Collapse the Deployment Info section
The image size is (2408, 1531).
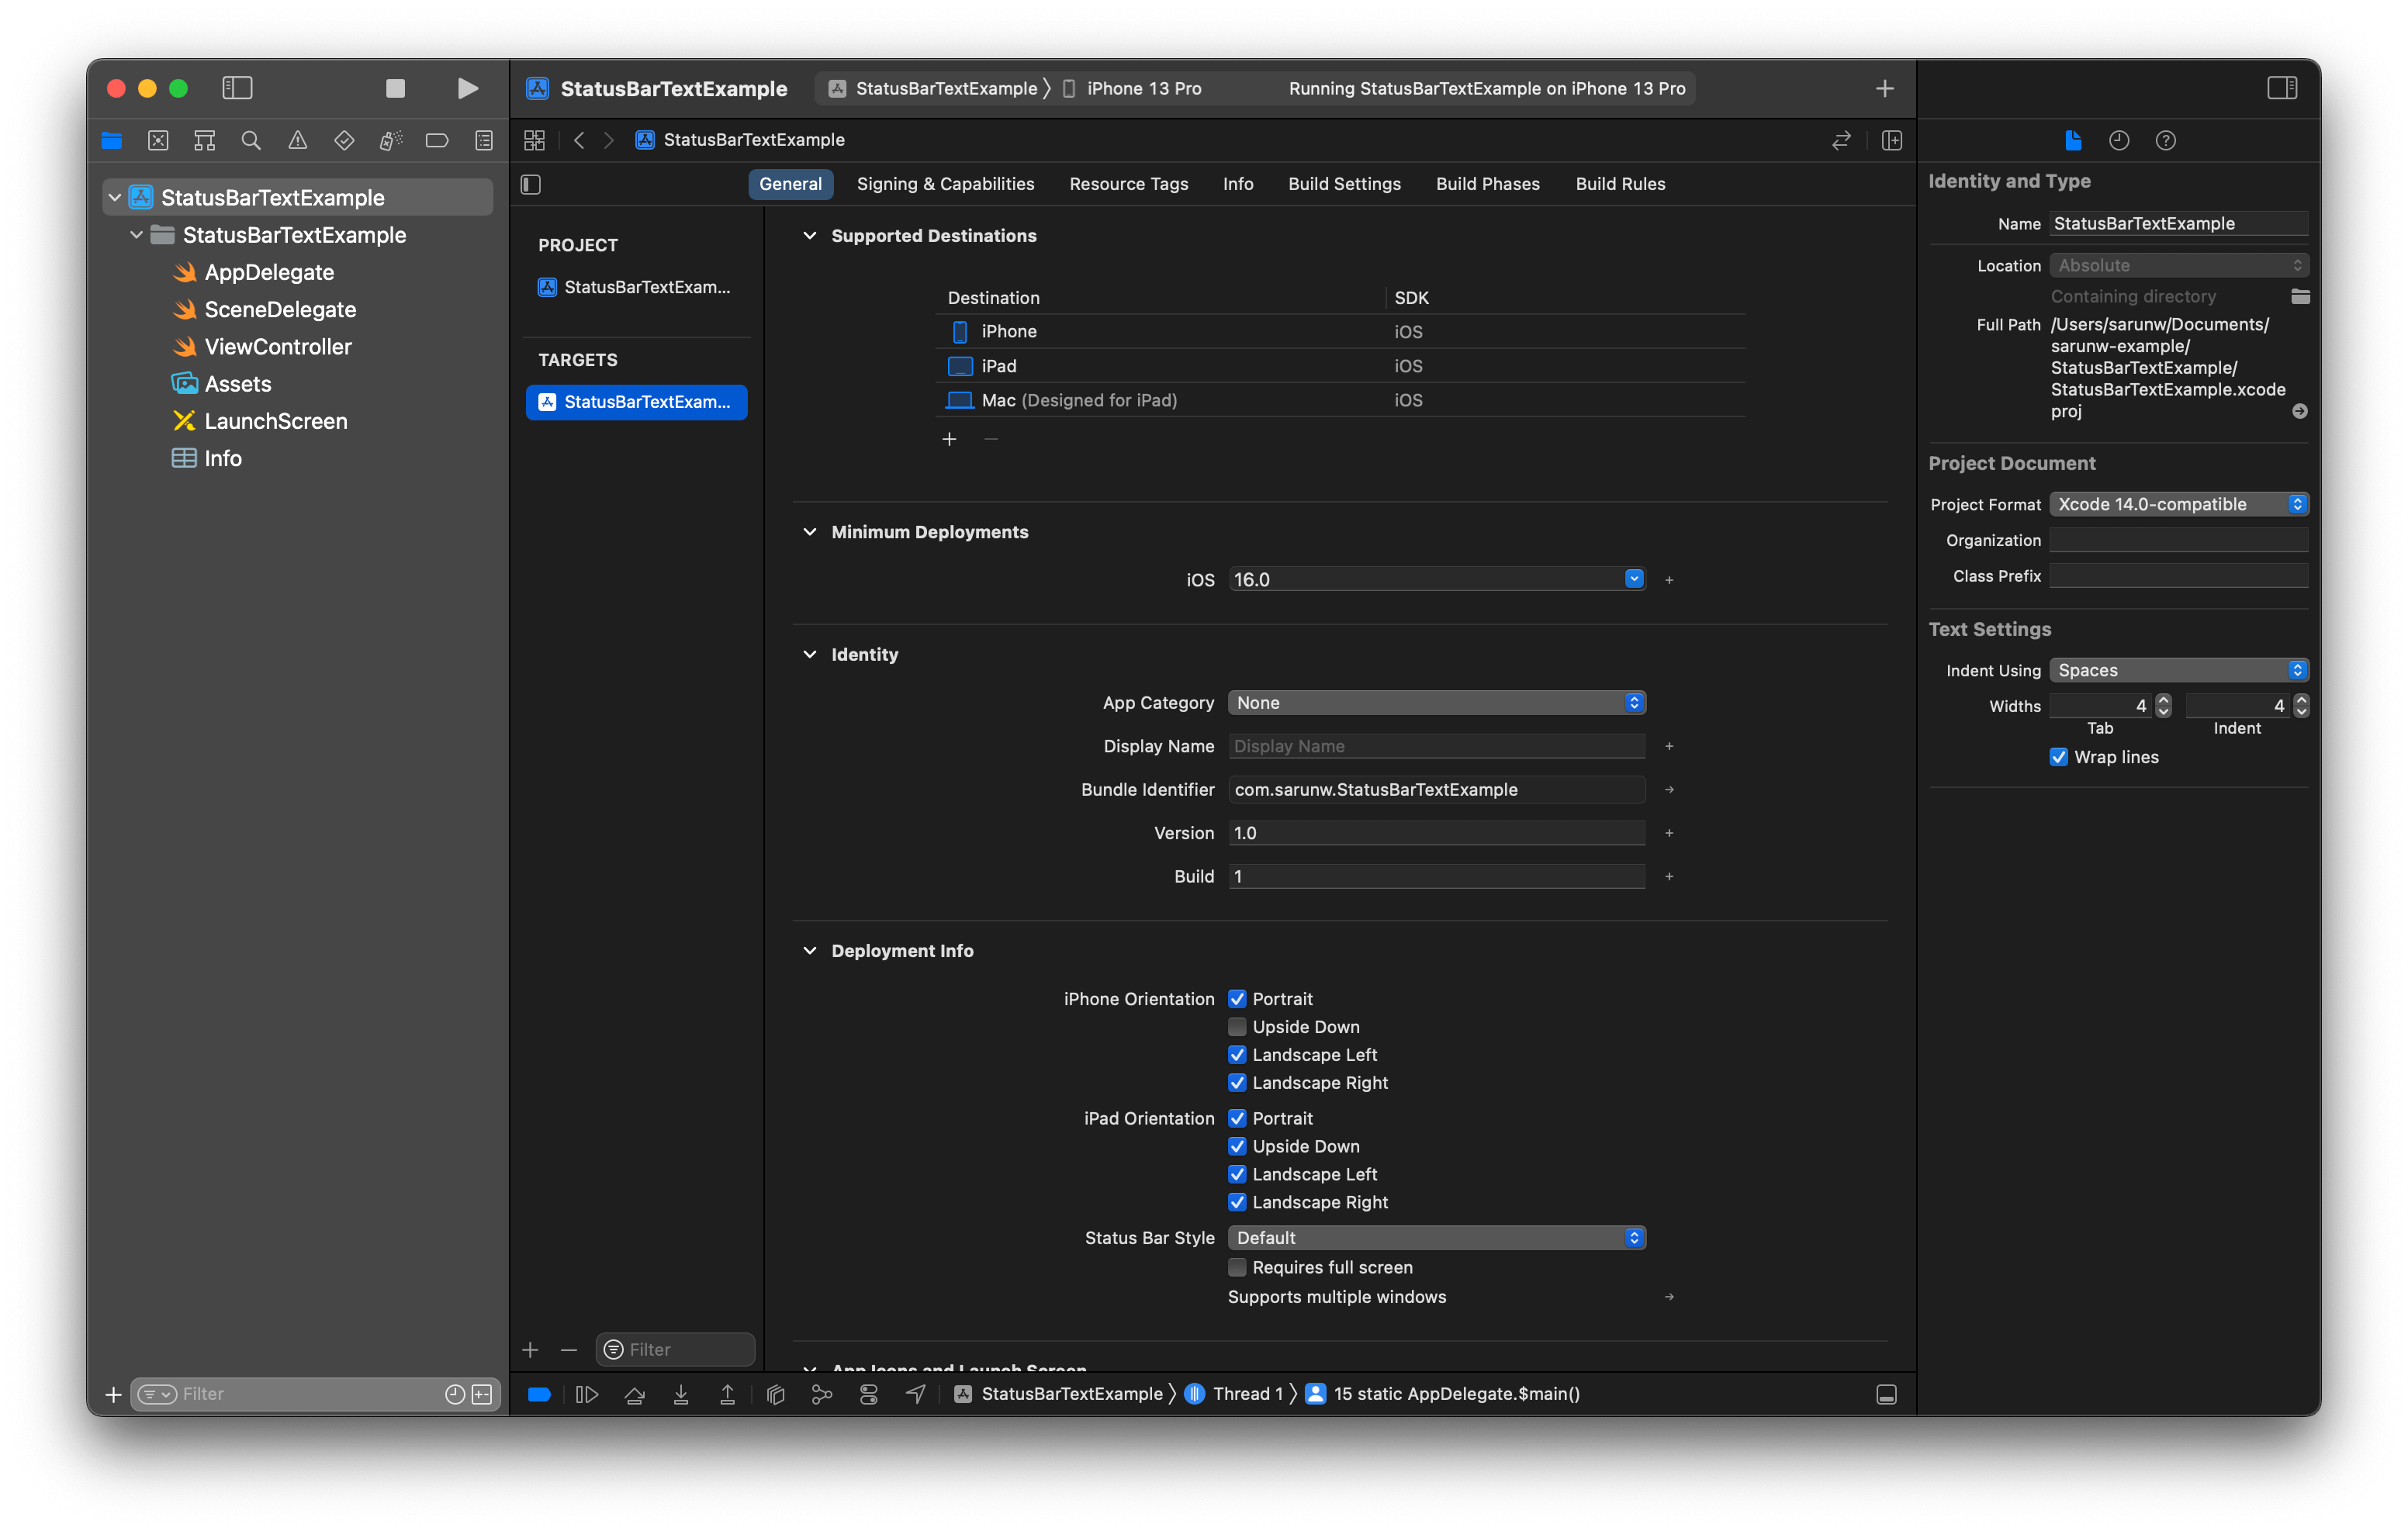[x=810, y=951]
